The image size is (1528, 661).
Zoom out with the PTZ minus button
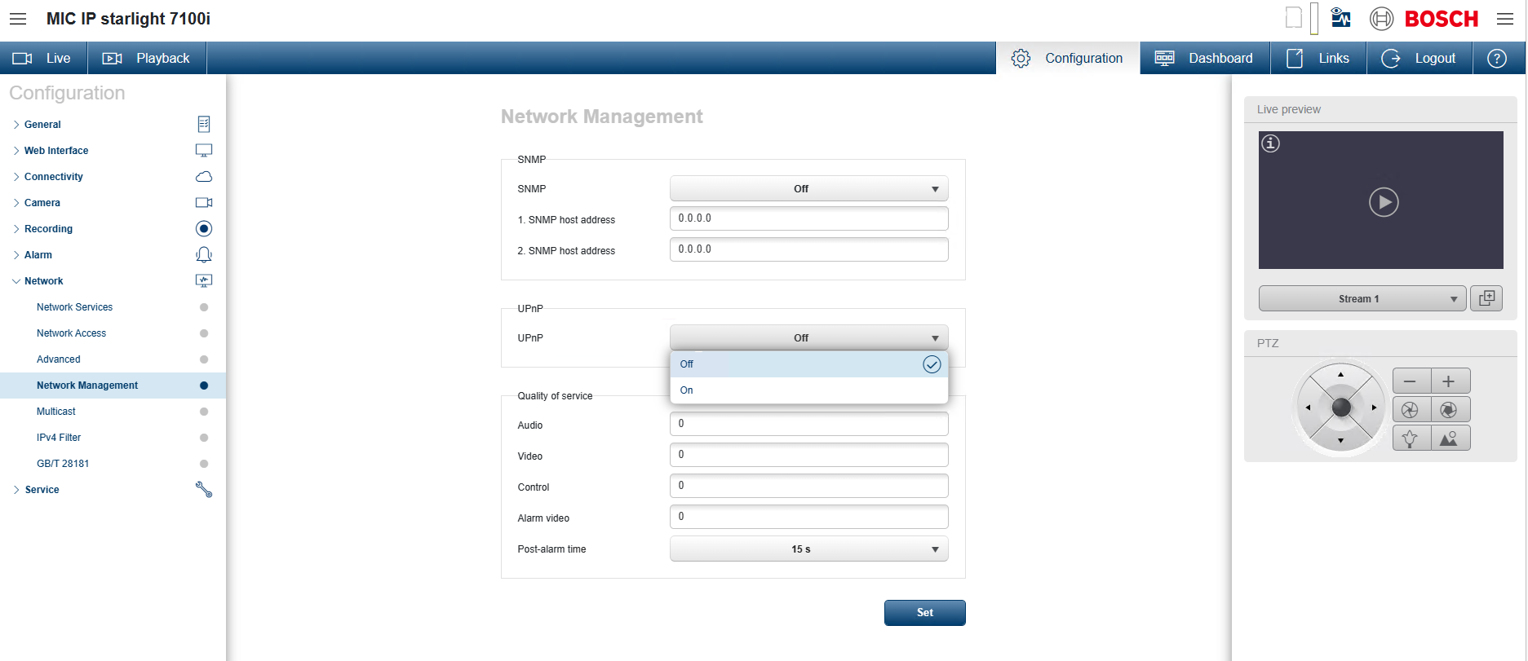[x=1411, y=381]
